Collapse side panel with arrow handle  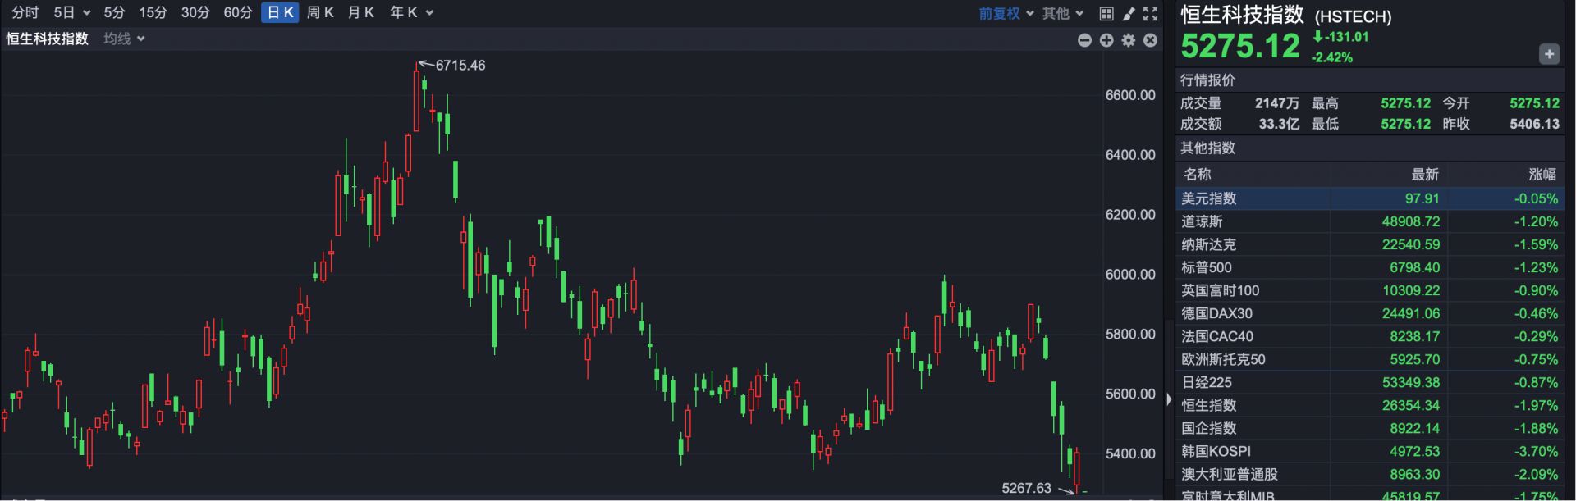tap(1169, 399)
